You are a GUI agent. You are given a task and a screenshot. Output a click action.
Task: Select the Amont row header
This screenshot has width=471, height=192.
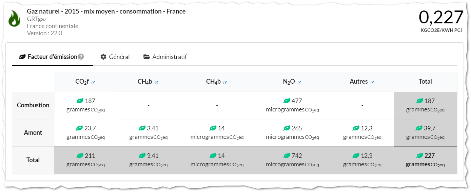(33, 133)
